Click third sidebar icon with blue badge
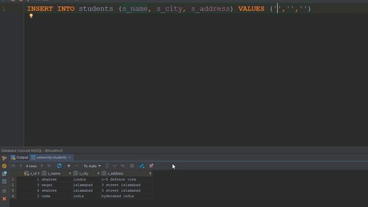Viewport: 368px width, 207px height. click(4, 174)
